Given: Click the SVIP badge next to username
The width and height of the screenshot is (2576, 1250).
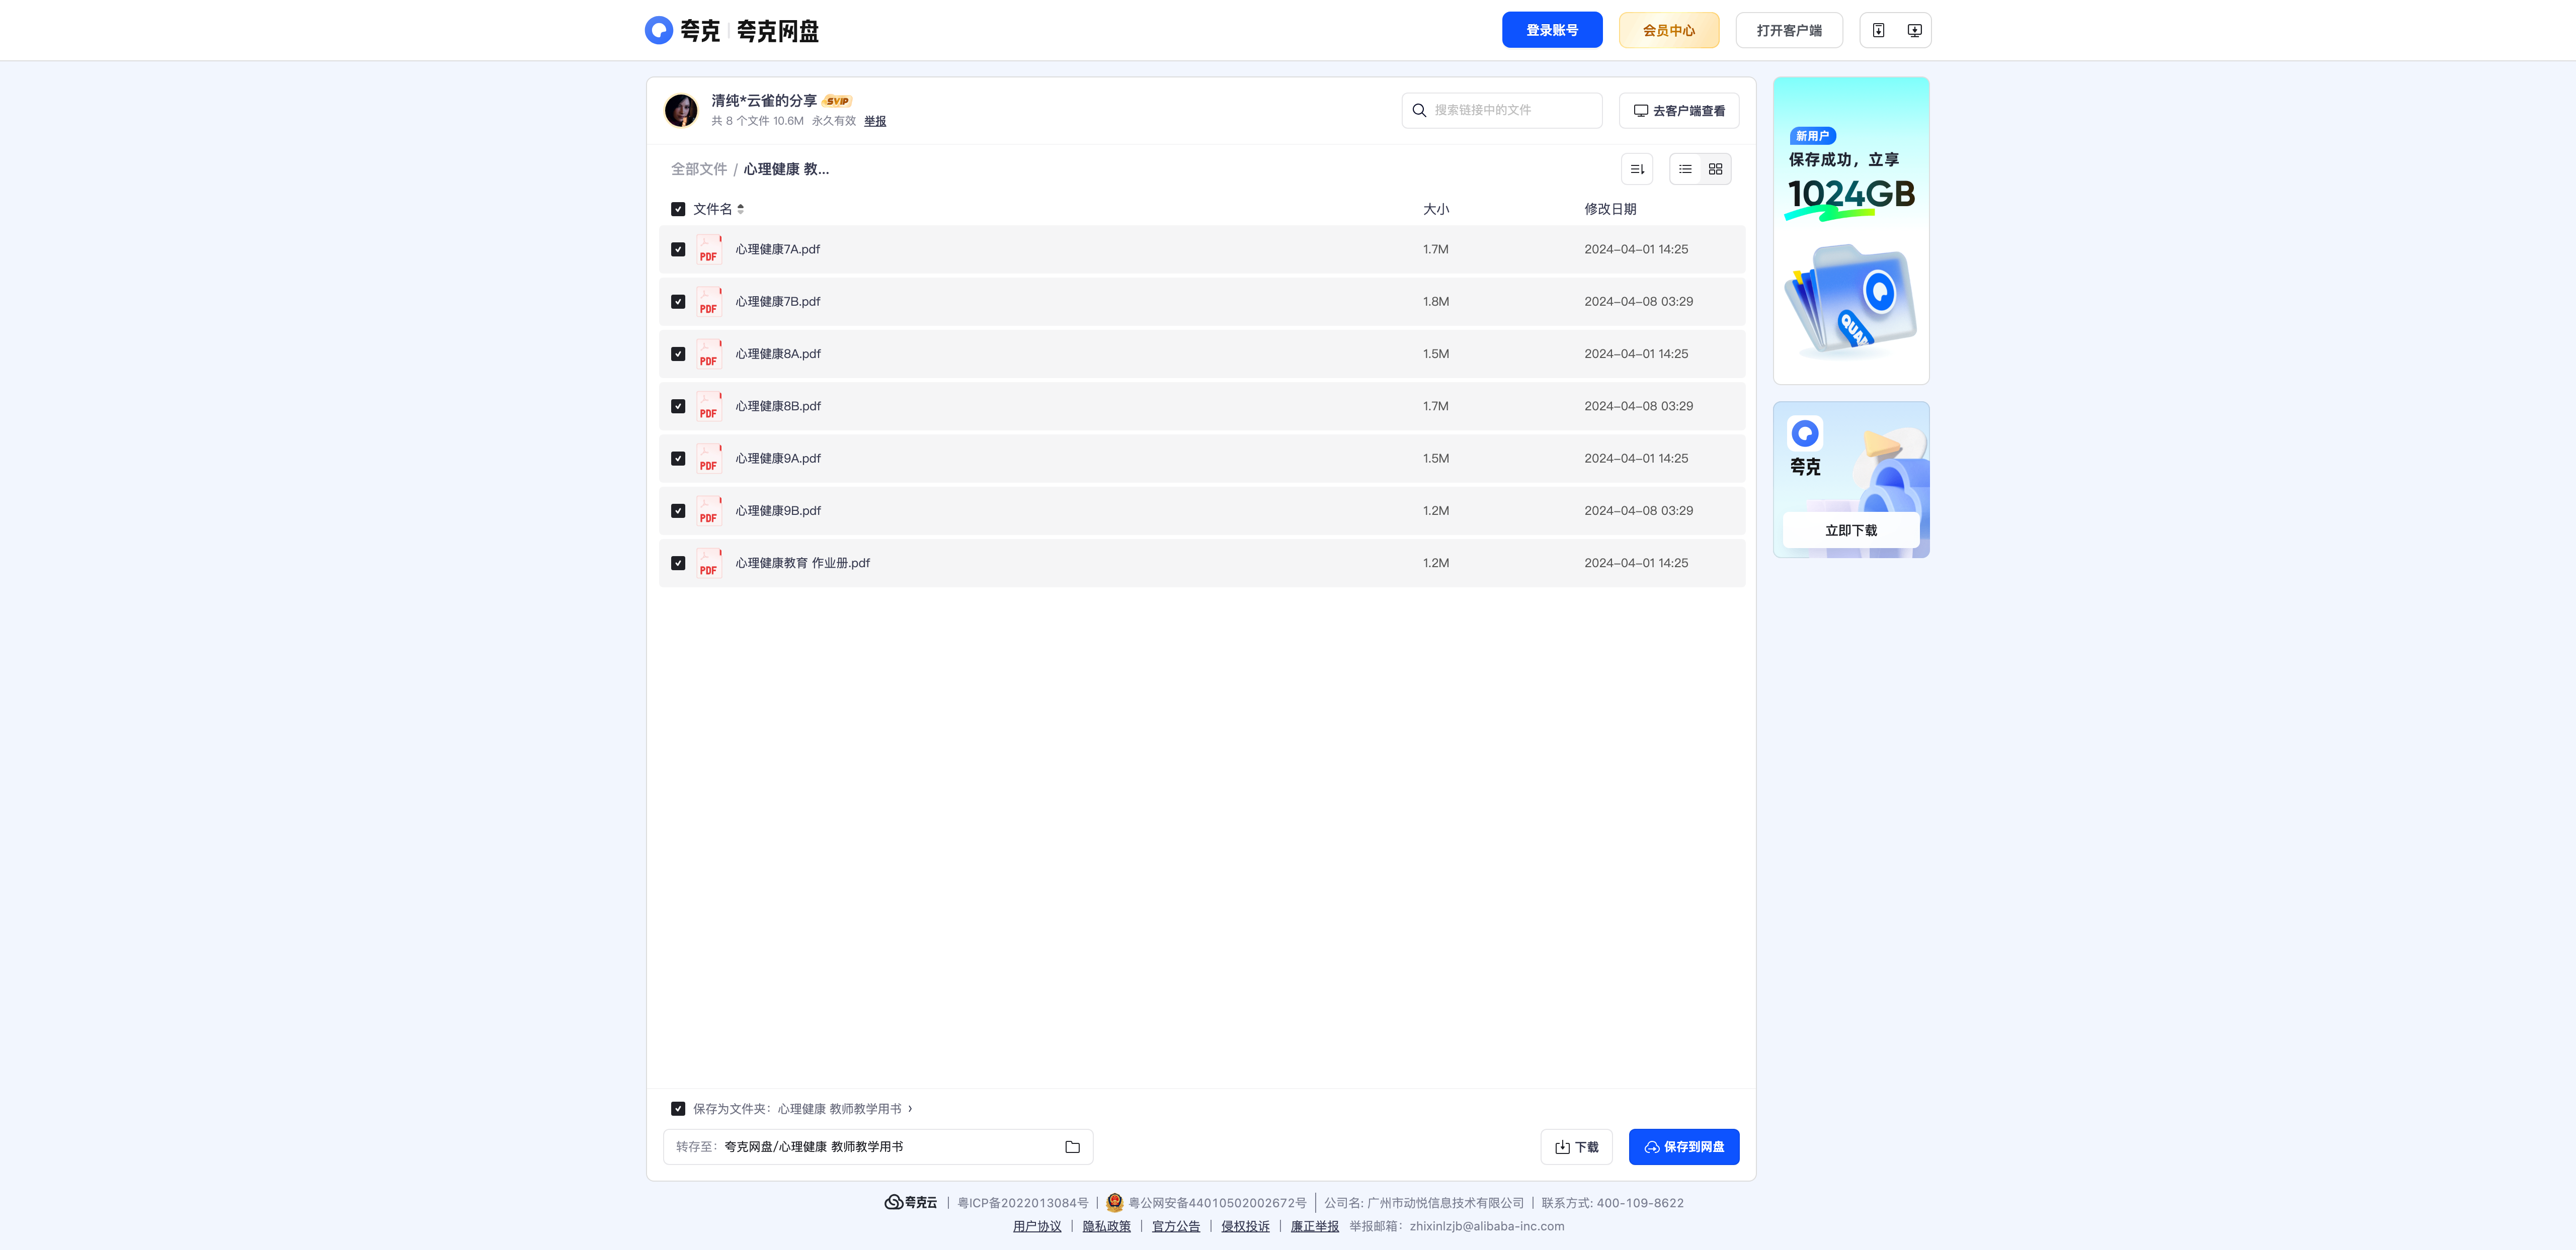Looking at the screenshot, I should point(837,101).
